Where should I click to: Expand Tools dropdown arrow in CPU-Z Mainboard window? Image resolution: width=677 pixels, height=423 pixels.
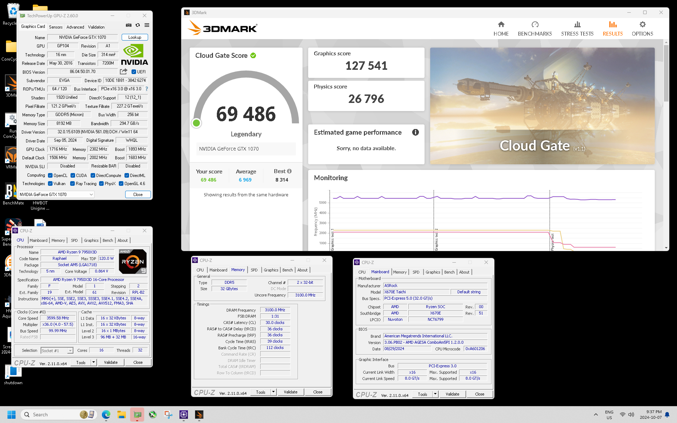point(435,394)
